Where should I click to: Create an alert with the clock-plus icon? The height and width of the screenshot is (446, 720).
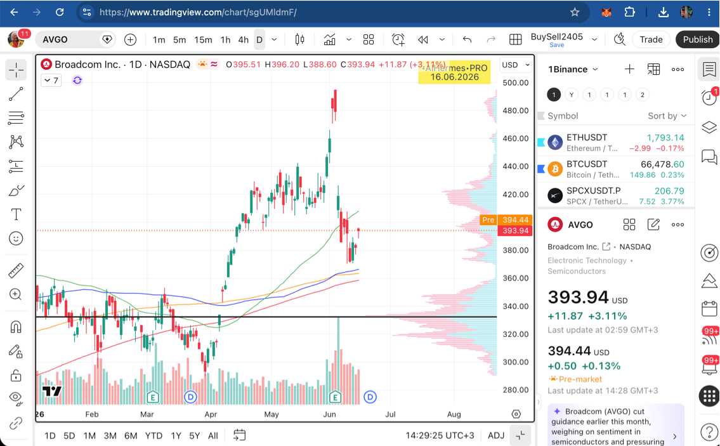click(x=398, y=39)
